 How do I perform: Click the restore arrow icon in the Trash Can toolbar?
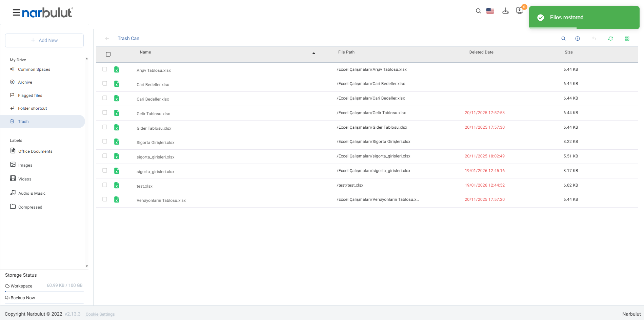coord(594,39)
